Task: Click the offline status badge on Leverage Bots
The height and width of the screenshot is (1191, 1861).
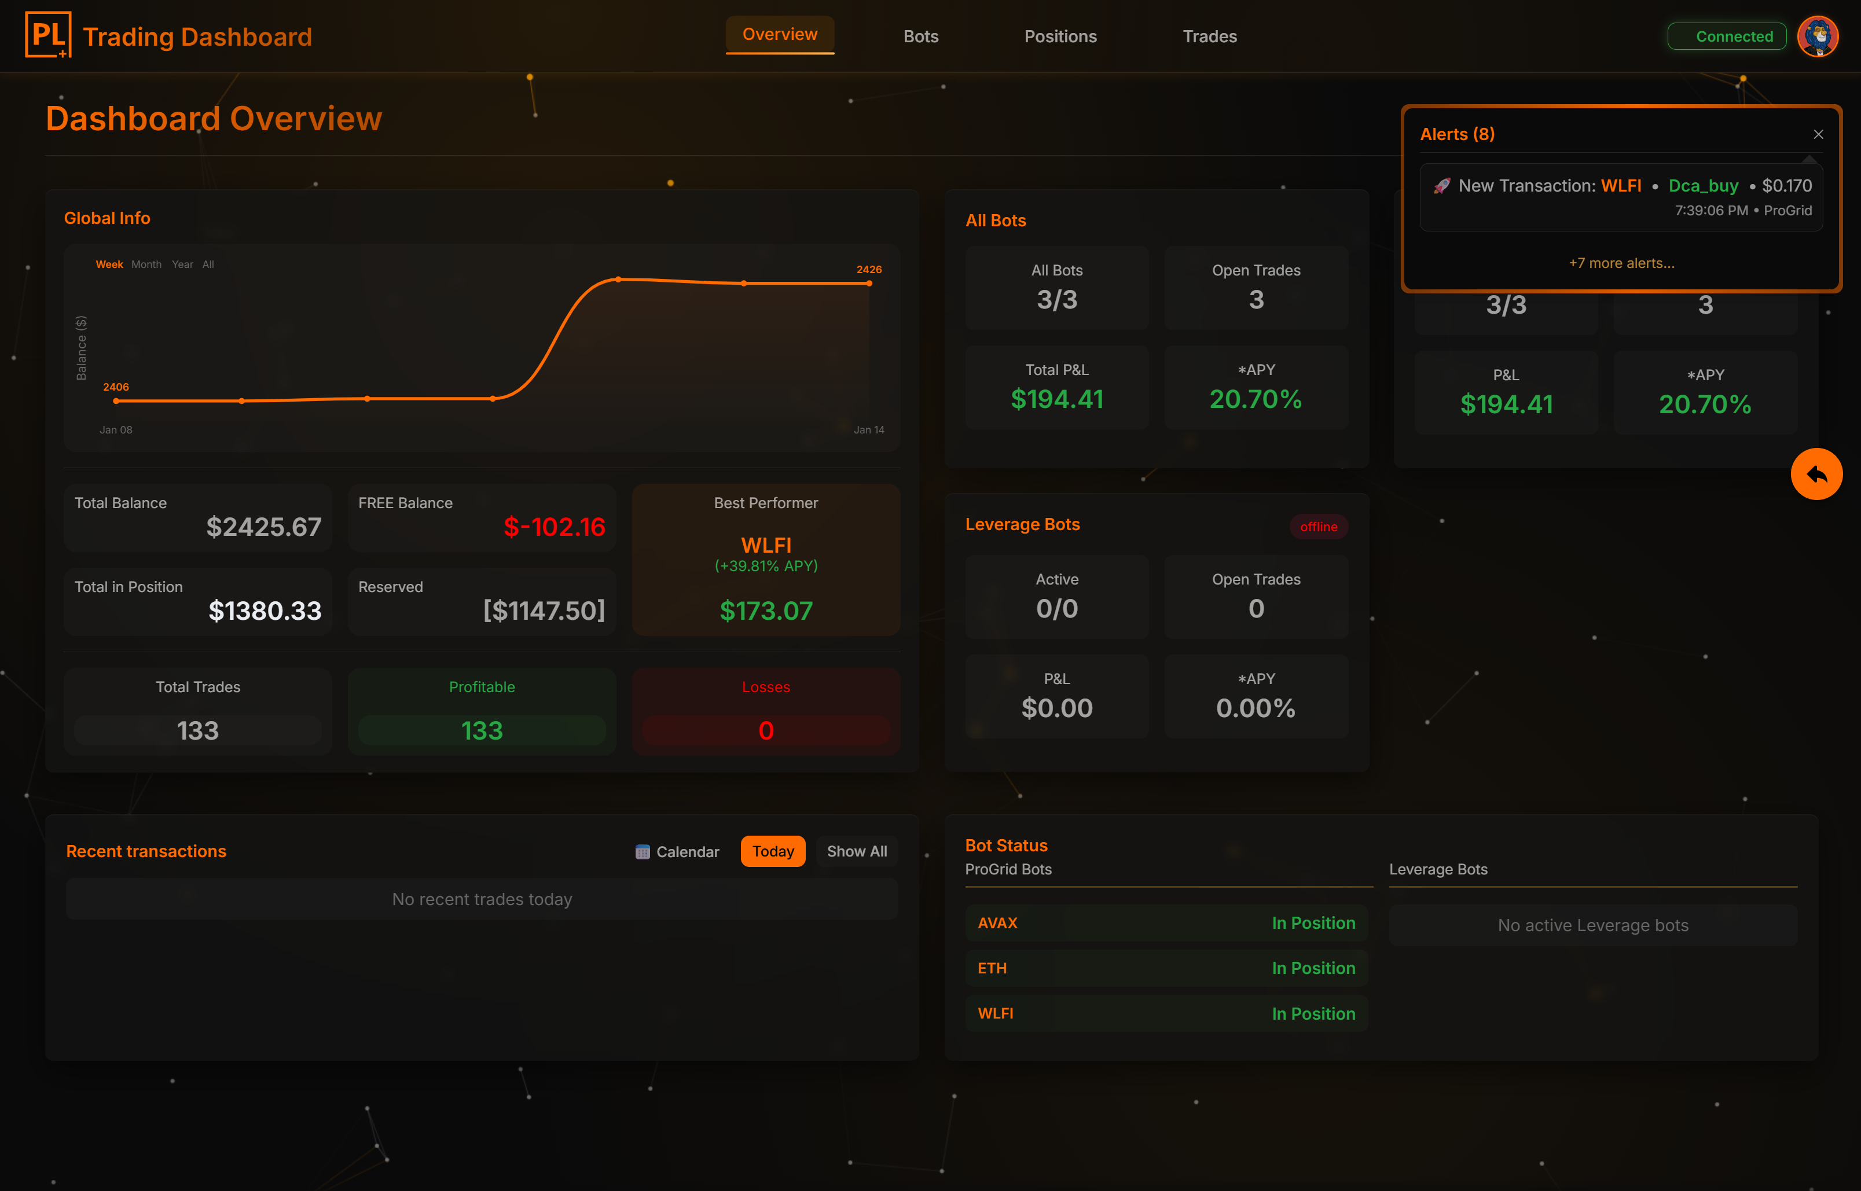Action: click(x=1319, y=527)
